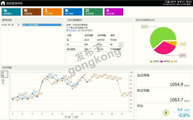Click yearly water value 7755
Viewport: 193px width, 120px height.
pyautogui.click(x=100, y=44)
